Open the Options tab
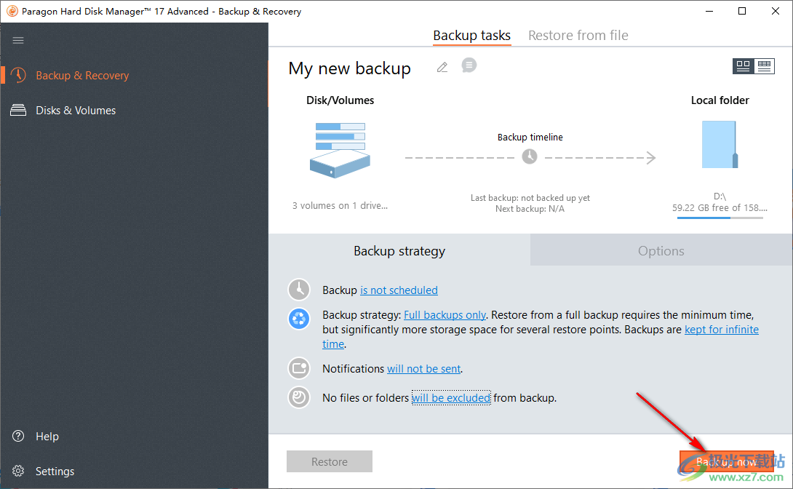Image resolution: width=793 pixels, height=489 pixels. click(x=661, y=251)
